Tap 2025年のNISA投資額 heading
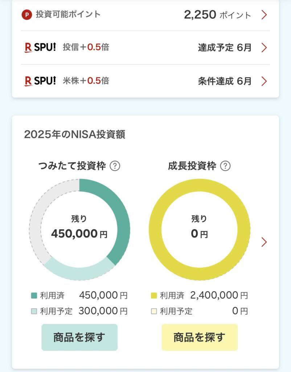 (x=75, y=134)
